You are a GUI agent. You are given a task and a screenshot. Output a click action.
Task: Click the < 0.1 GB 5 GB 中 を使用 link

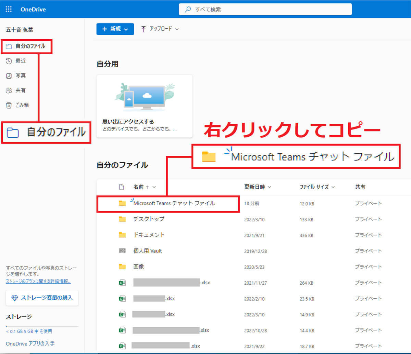point(29,331)
